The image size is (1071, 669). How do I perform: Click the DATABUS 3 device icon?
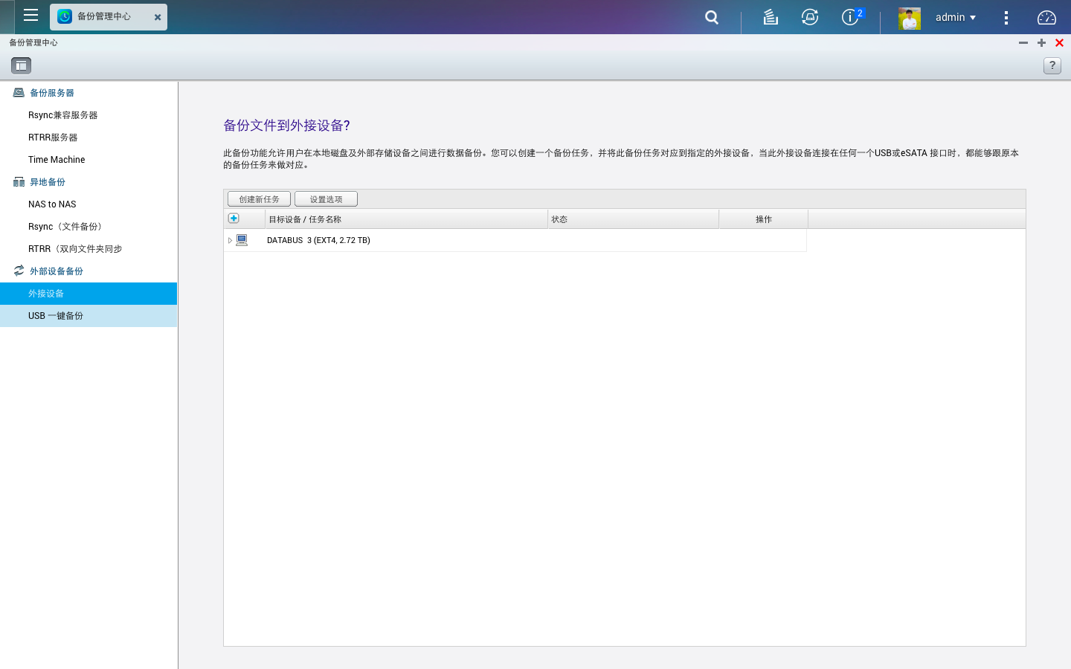coord(242,240)
